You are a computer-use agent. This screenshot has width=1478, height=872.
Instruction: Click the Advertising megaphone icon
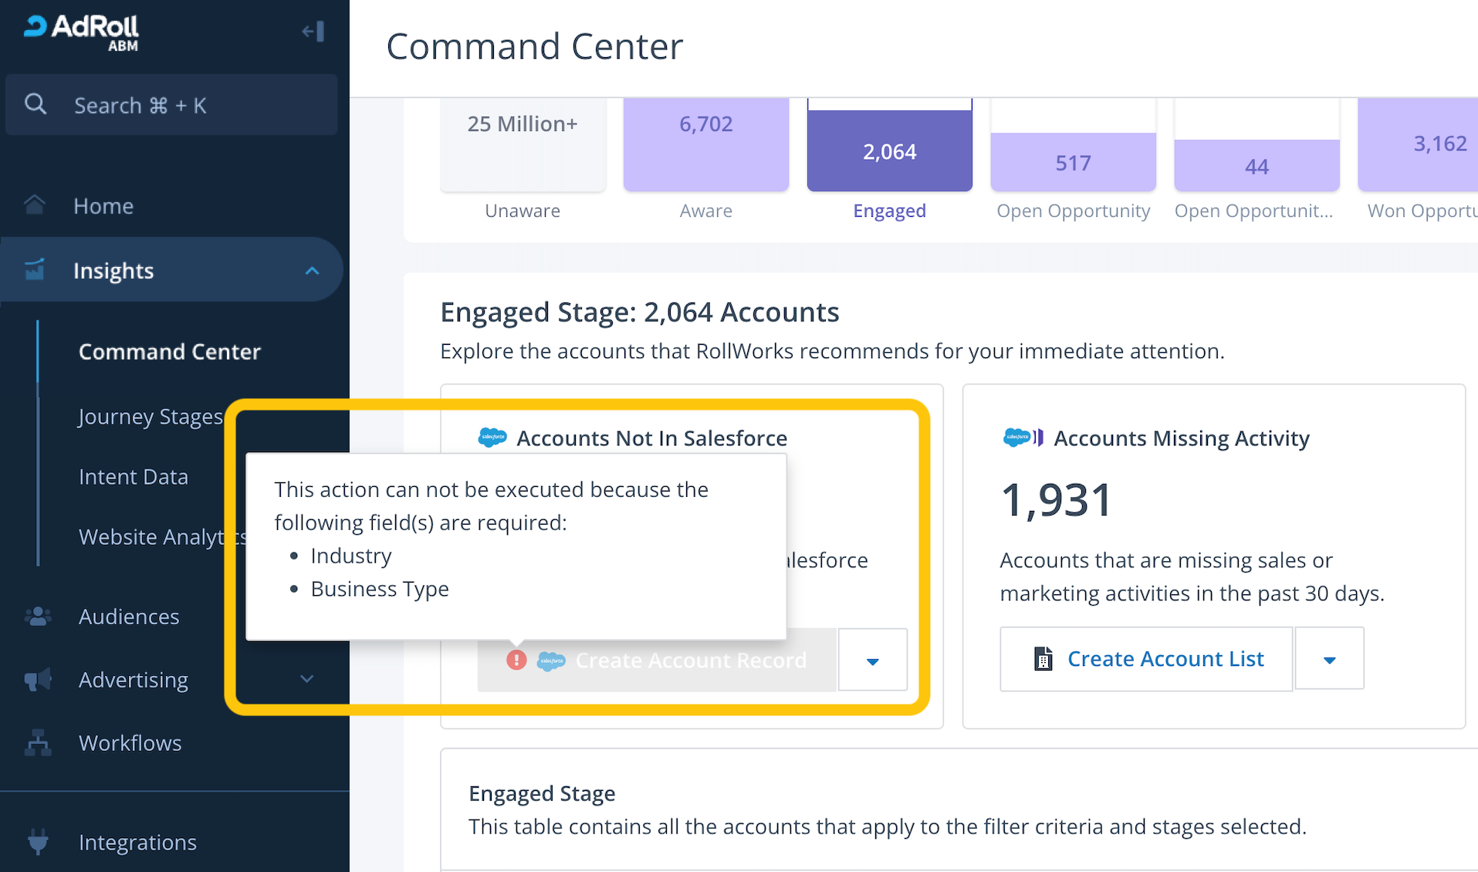pos(38,680)
